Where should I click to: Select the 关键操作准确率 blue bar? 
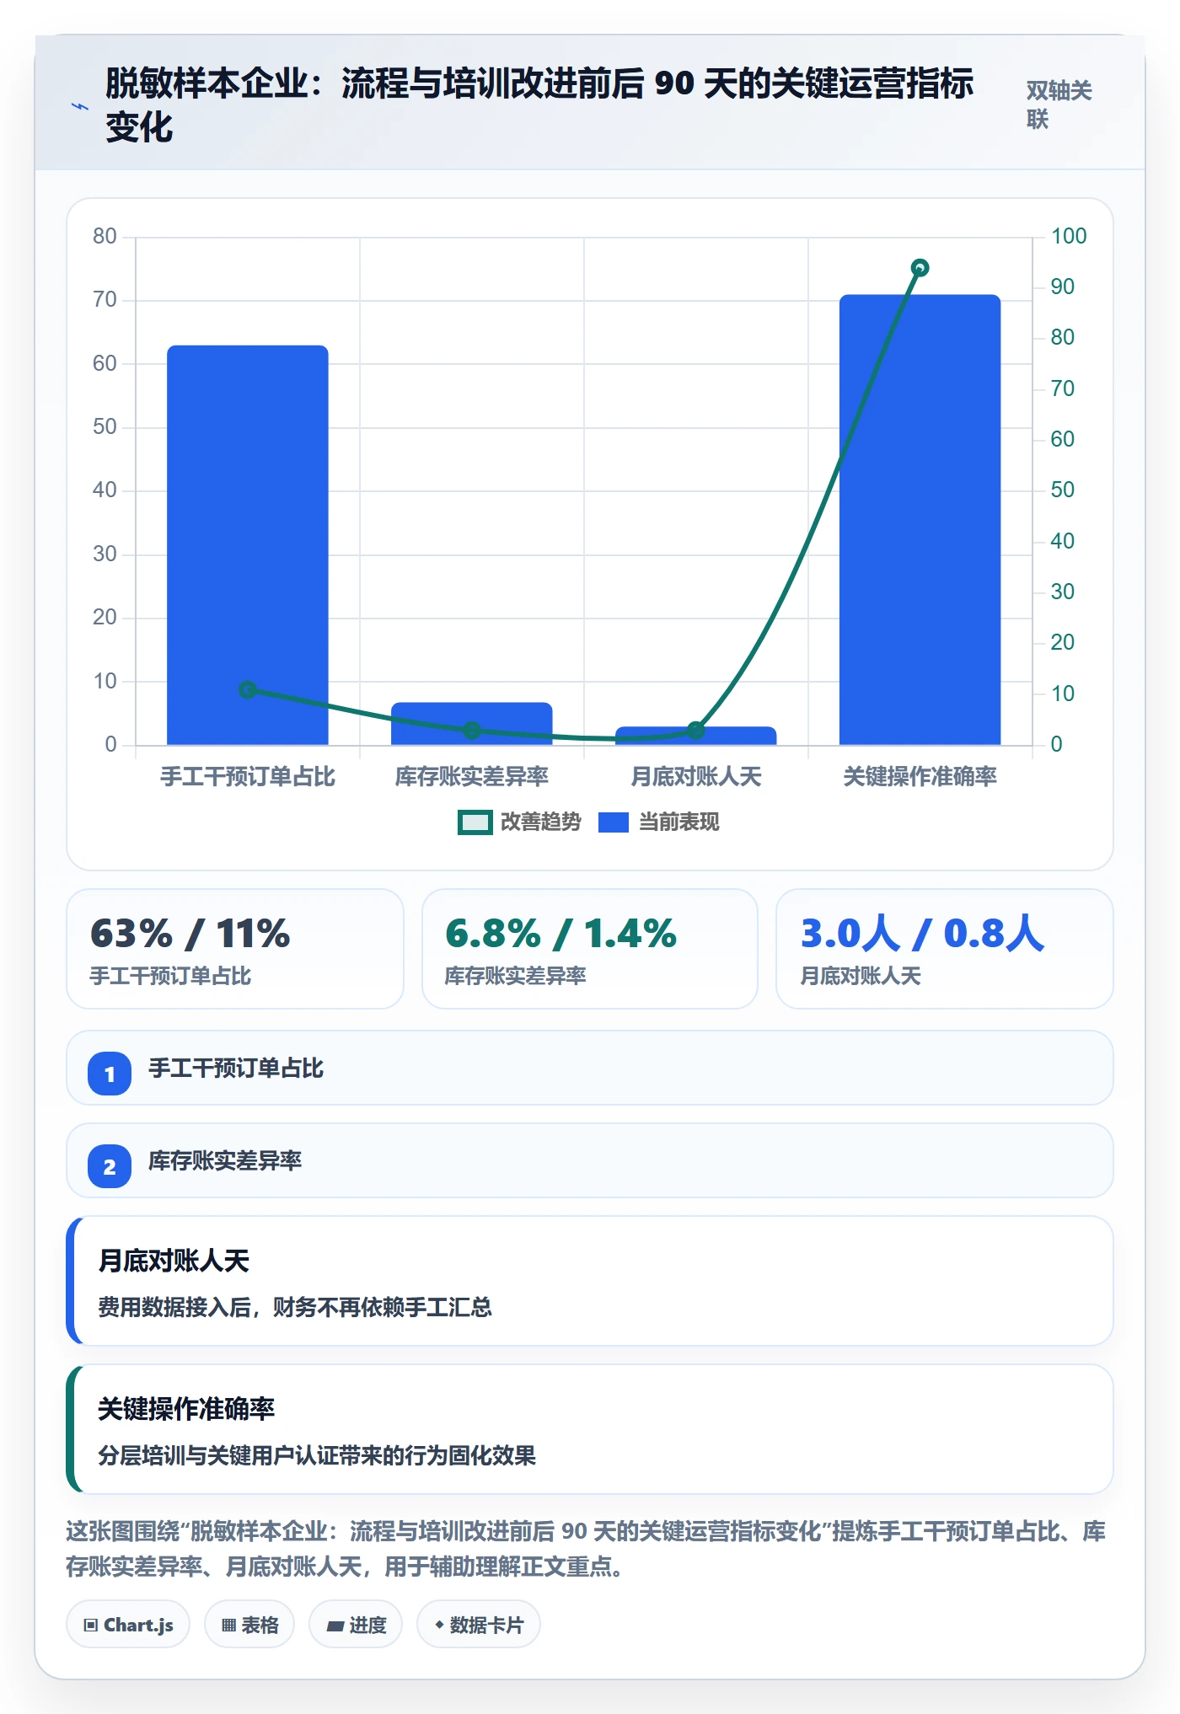point(920,520)
